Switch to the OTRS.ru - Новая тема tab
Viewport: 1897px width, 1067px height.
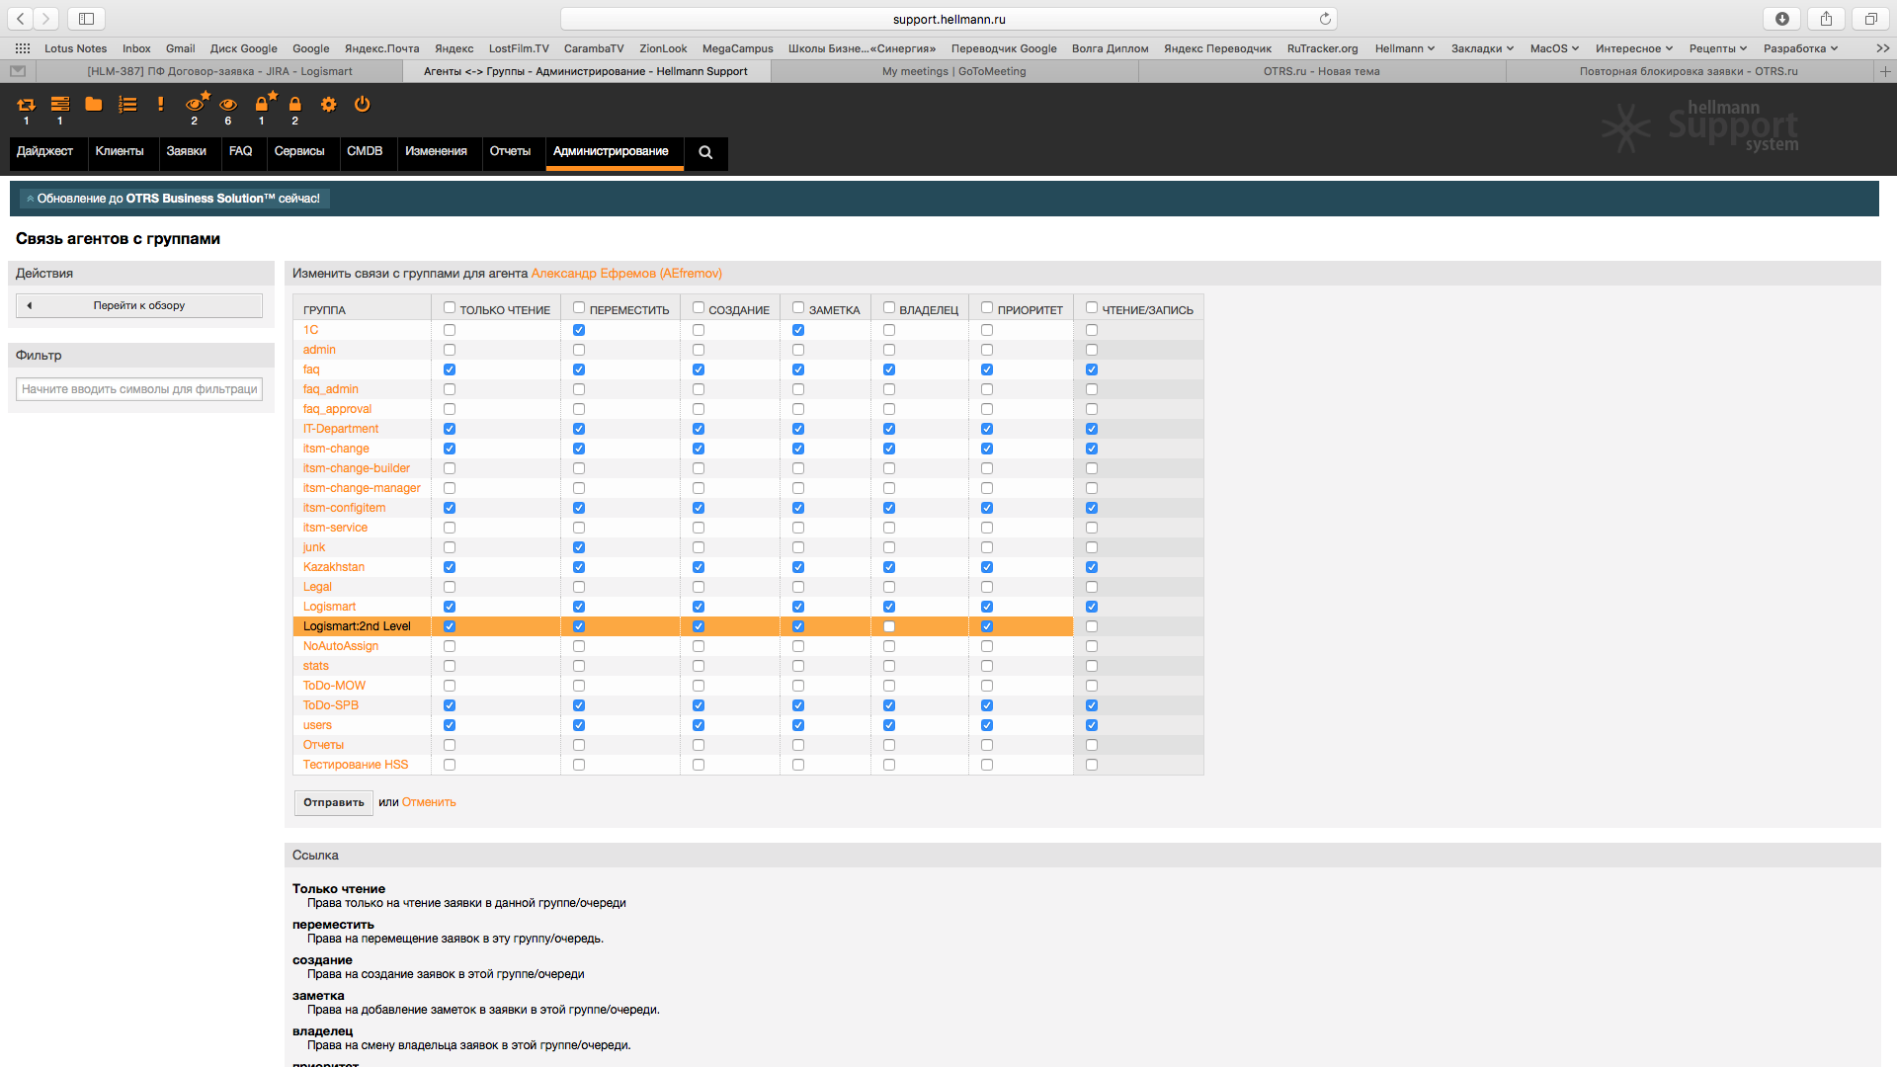point(1322,71)
